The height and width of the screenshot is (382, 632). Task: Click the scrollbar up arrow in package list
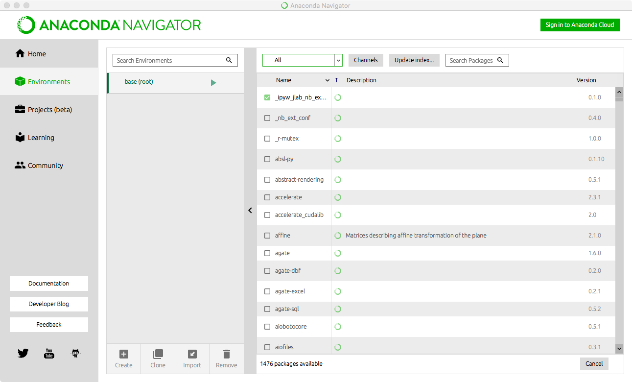point(619,92)
